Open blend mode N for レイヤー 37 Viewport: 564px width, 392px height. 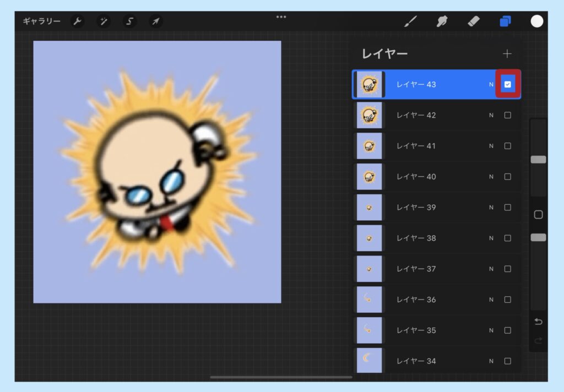click(491, 269)
